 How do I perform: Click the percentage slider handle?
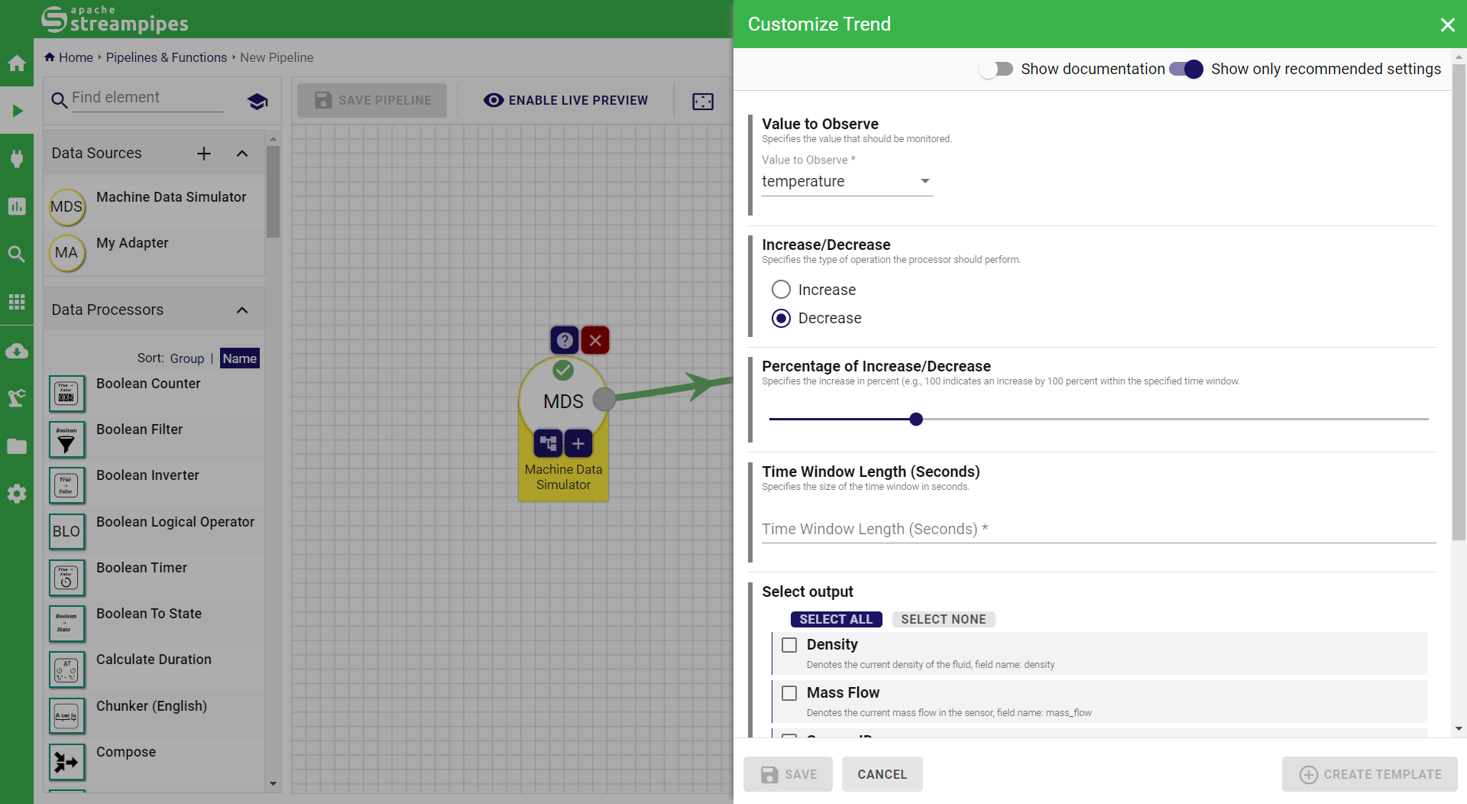[916, 420]
